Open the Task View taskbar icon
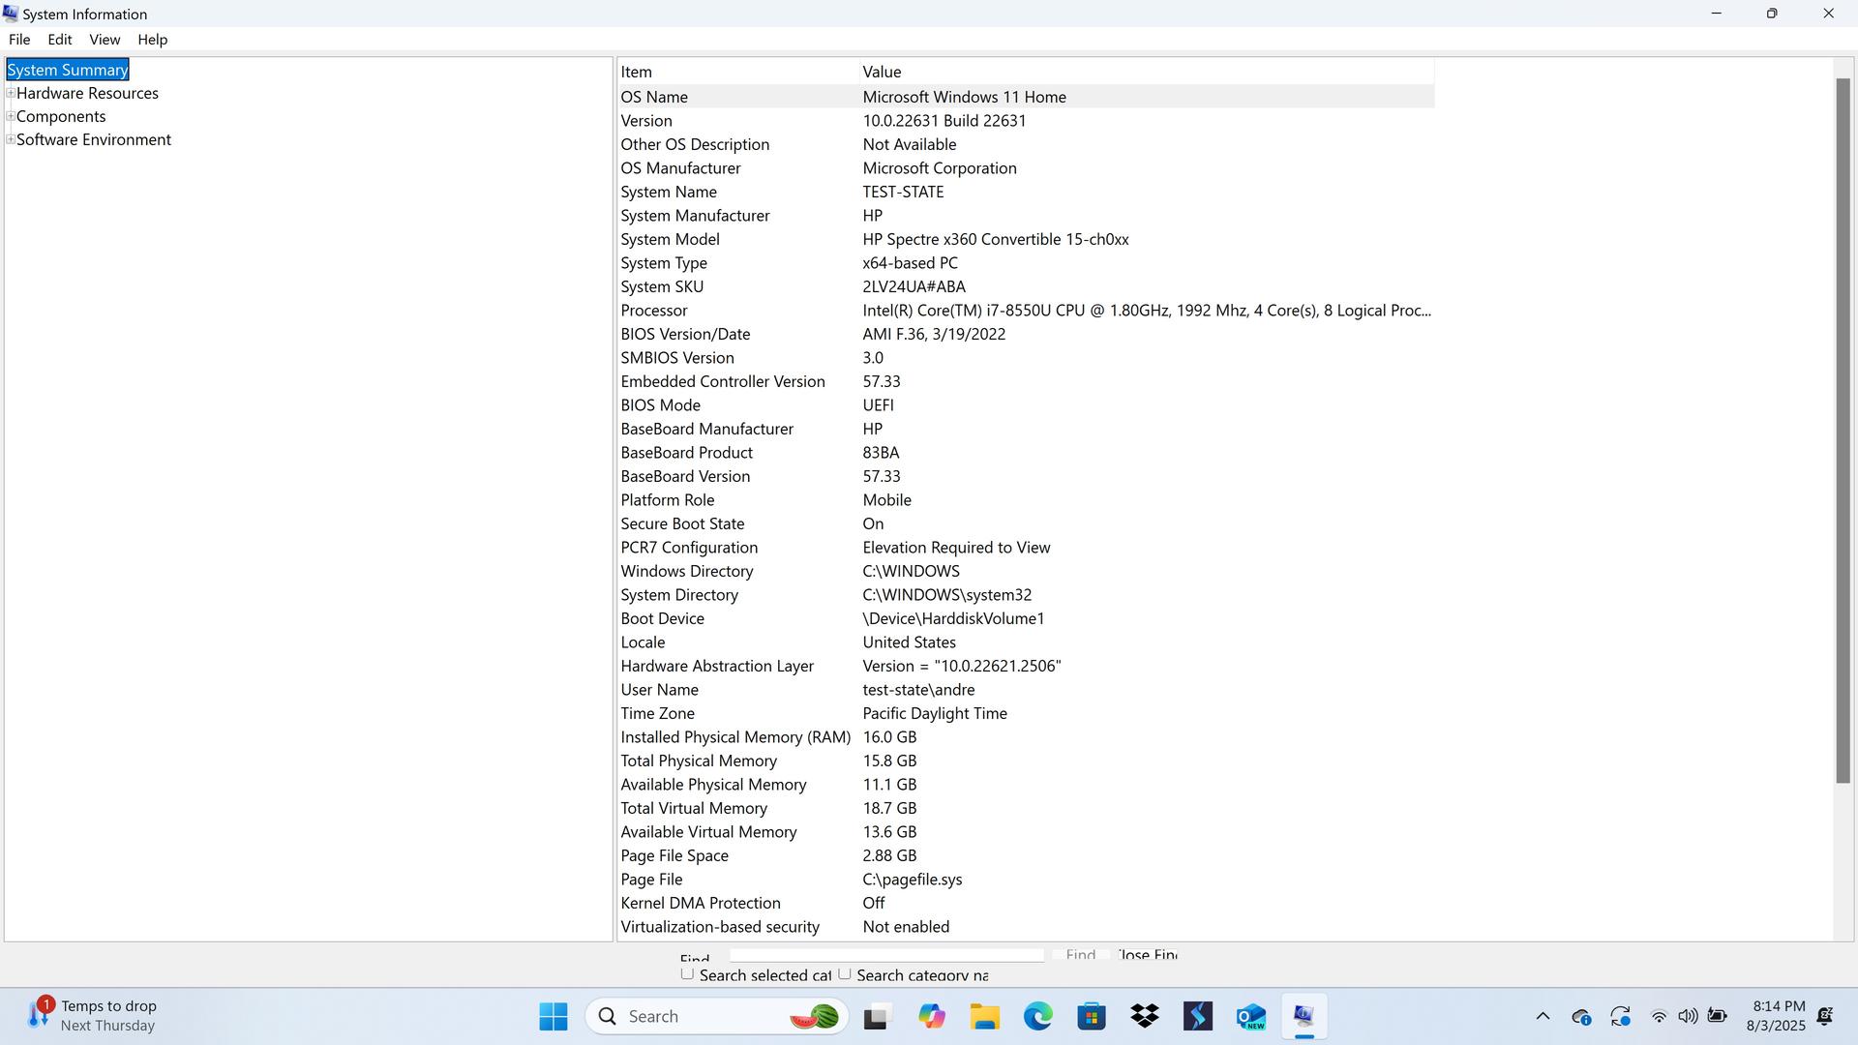 pos(876,1016)
